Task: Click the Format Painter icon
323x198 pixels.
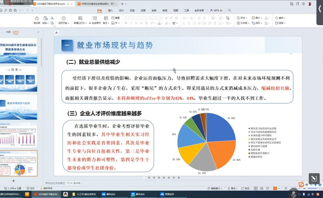Action: point(37,18)
